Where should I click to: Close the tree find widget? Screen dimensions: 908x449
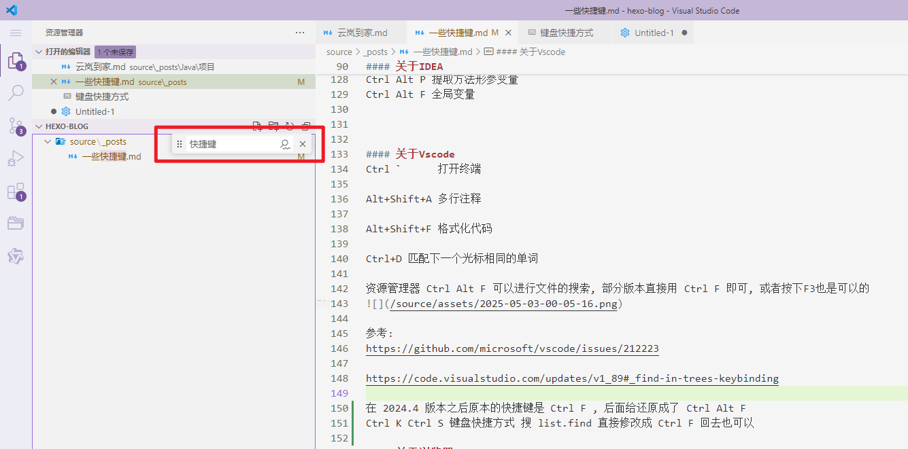[303, 144]
